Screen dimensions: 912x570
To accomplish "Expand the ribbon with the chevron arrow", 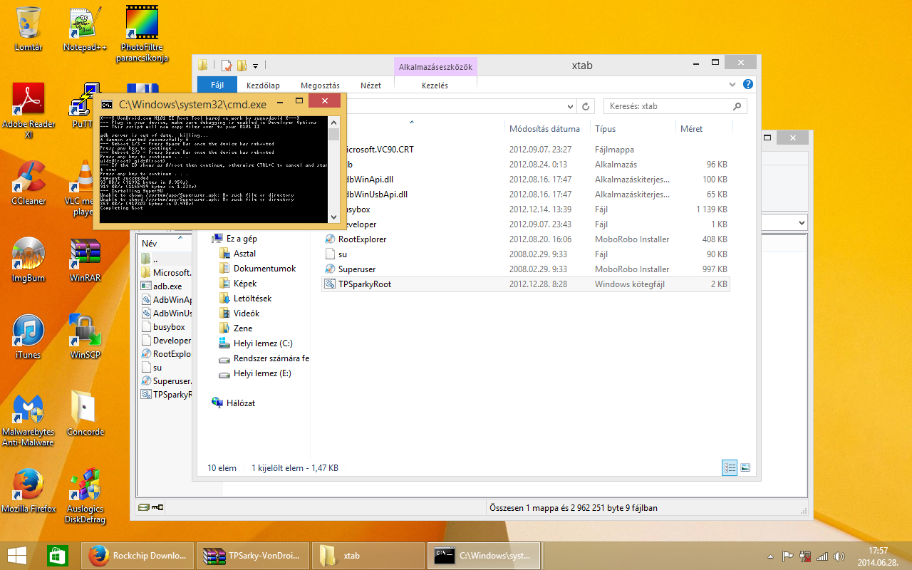I will (732, 84).
